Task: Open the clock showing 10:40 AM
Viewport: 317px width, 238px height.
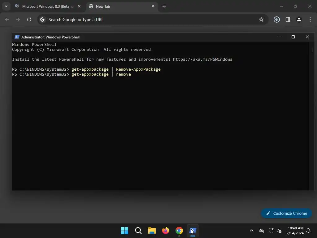Action: tap(295, 231)
